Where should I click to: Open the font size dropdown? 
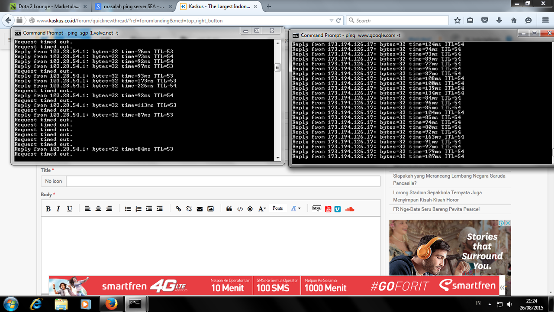click(262, 209)
